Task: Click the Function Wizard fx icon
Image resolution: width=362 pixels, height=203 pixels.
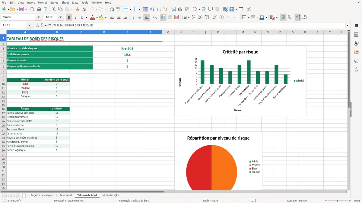Action: [37, 25]
